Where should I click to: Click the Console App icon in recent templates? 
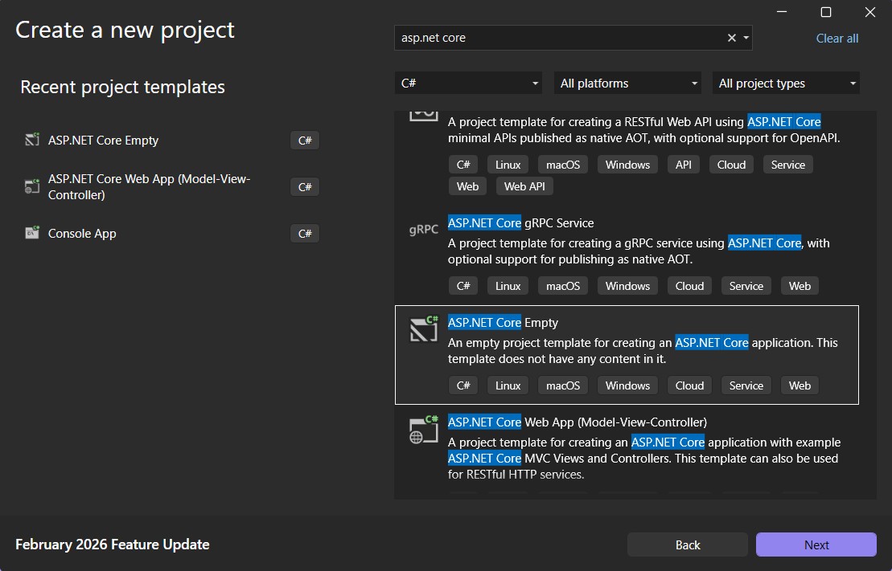click(32, 233)
